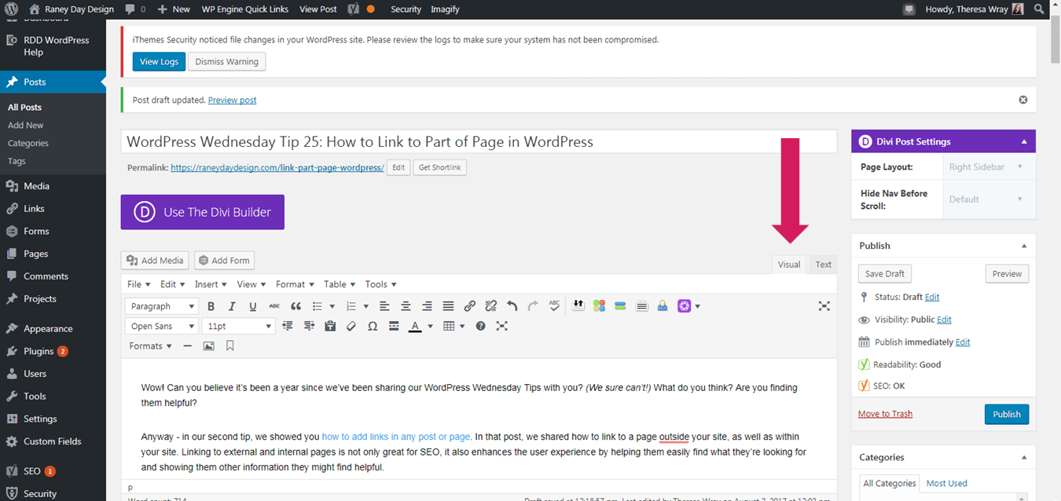The image size is (1061, 501).
Task: Insert a horizontal line
Action: [187, 346]
